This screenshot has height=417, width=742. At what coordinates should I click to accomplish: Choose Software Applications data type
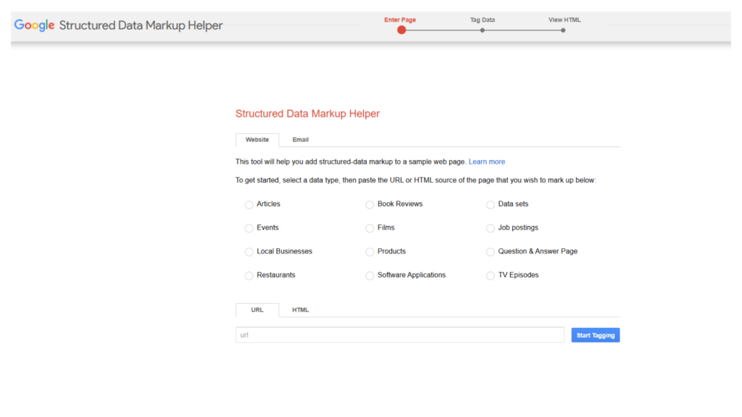pos(370,276)
